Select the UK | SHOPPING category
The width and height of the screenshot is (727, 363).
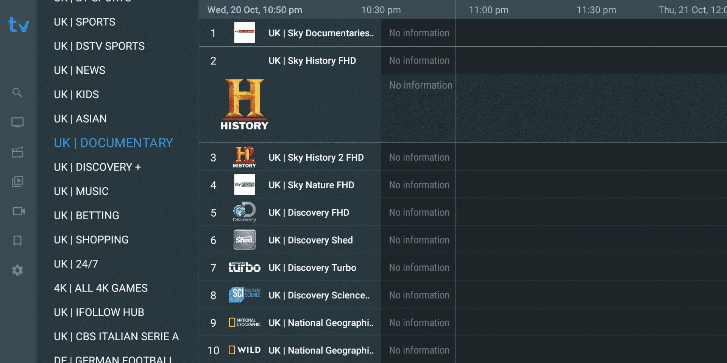pos(91,240)
